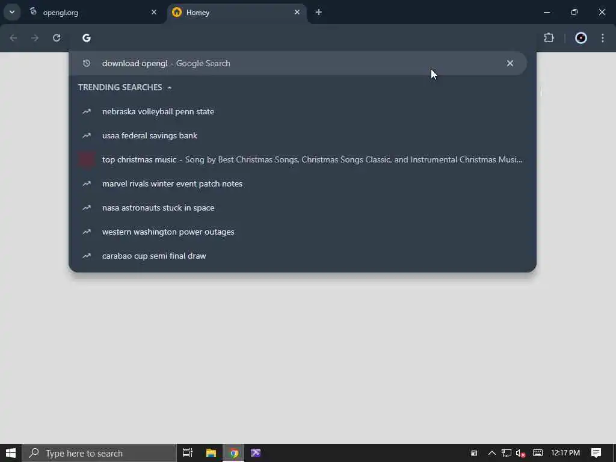The height and width of the screenshot is (462, 616).
Task: Open the purple app on the taskbar
Action: tap(256, 453)
